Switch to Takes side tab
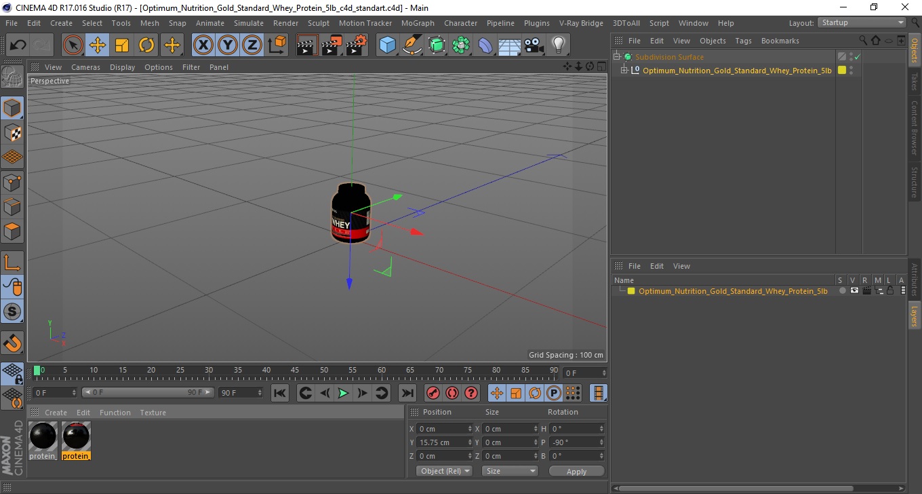 click(915, 83)
